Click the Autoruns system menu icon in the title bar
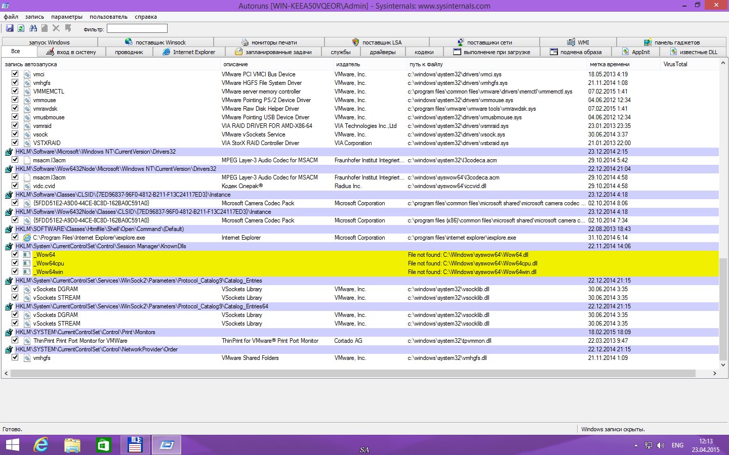The image size is (729, 455). coord(6,6)
